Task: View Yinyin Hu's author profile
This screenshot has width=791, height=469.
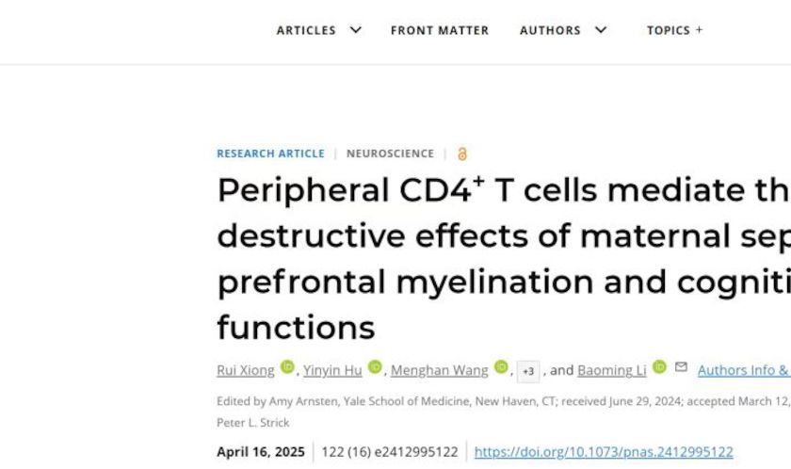Action: point(332,370)
